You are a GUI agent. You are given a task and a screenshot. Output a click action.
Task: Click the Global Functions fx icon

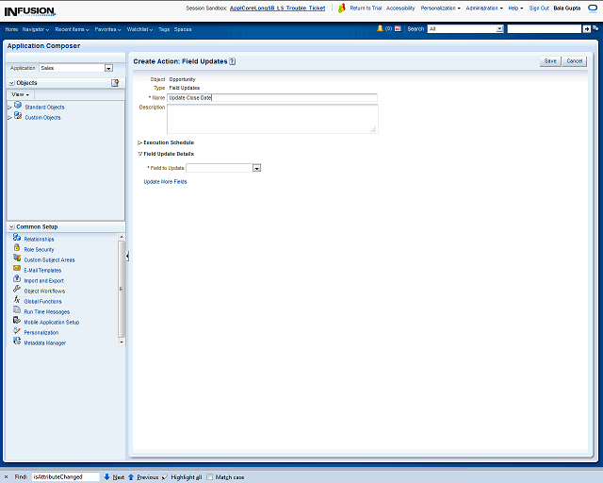pyautogui.click(x=17, y=300)
